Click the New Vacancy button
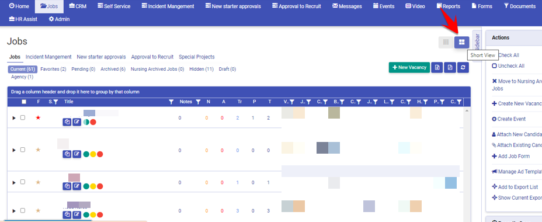This screenshot has height=222, width=542. (409, 67)
